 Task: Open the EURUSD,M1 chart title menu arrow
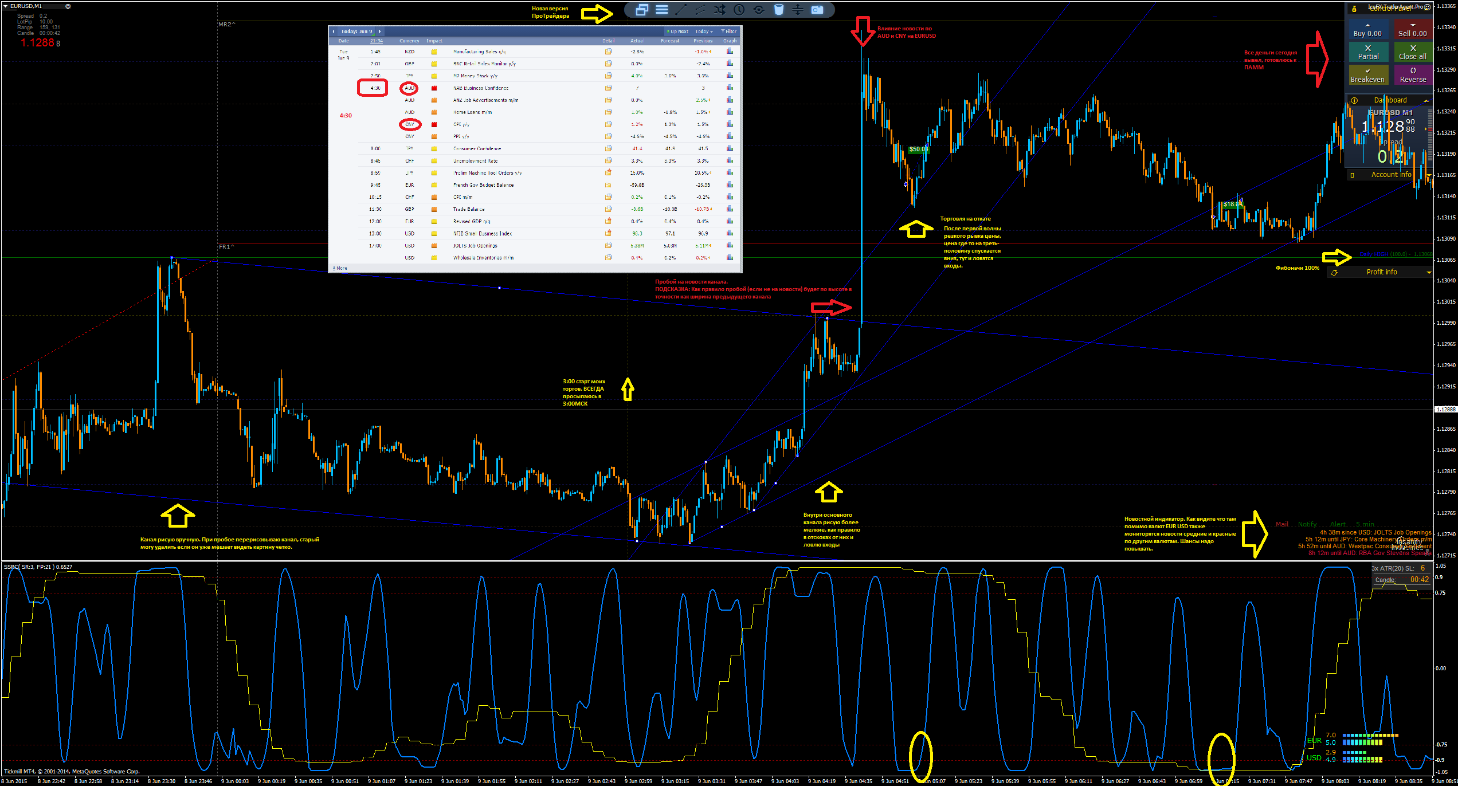pyautogui.click(x=5, y=6)
